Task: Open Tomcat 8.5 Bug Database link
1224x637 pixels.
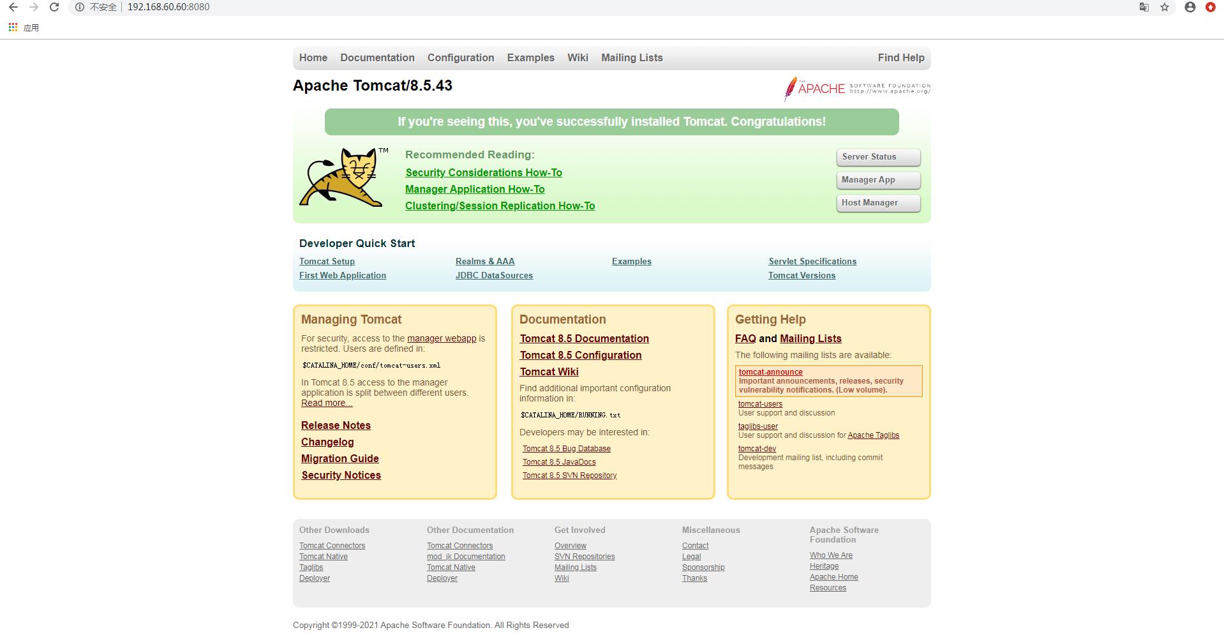Action: 567,449
